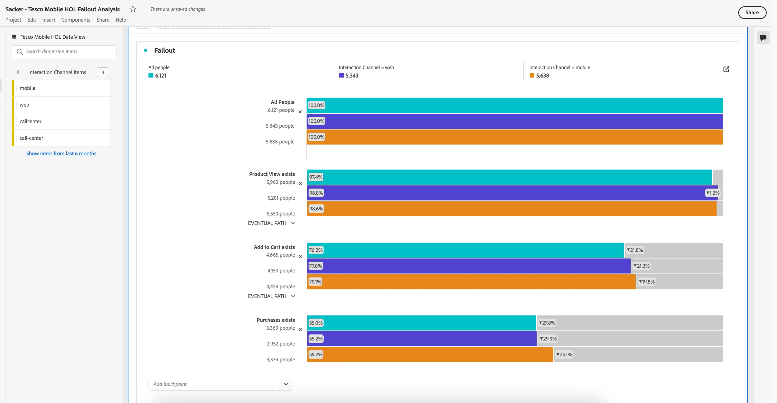The width and height of the screenshot is (777, 403).
Task: Click the project title text
Action: [x=63, y=9]
